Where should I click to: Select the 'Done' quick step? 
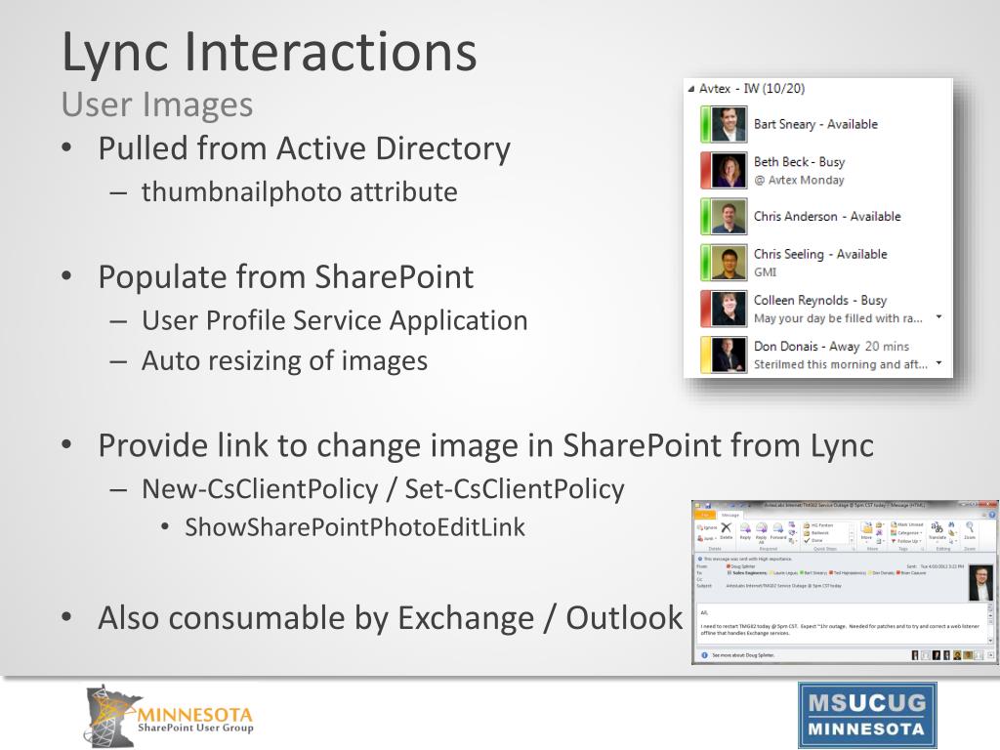tap(813, 540)
